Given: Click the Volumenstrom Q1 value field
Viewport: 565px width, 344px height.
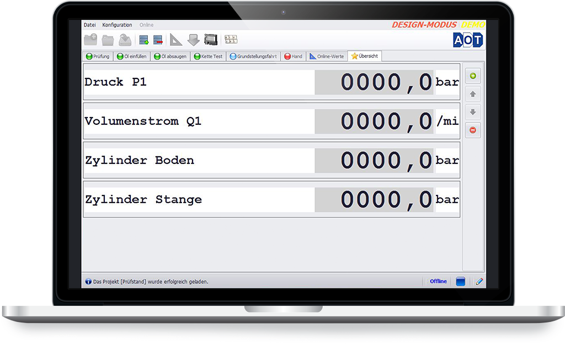Looking at the screenshot, I should pyautogui.click(x=374, y=121).
